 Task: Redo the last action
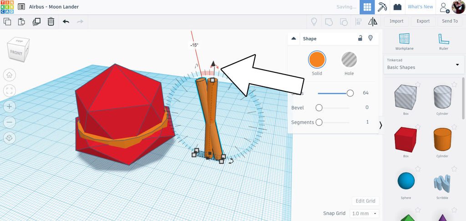pyautogui.click(x=80, y=21)
